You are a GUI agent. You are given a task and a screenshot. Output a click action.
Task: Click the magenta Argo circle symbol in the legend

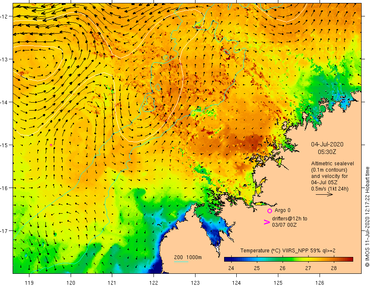pos(270,211)
